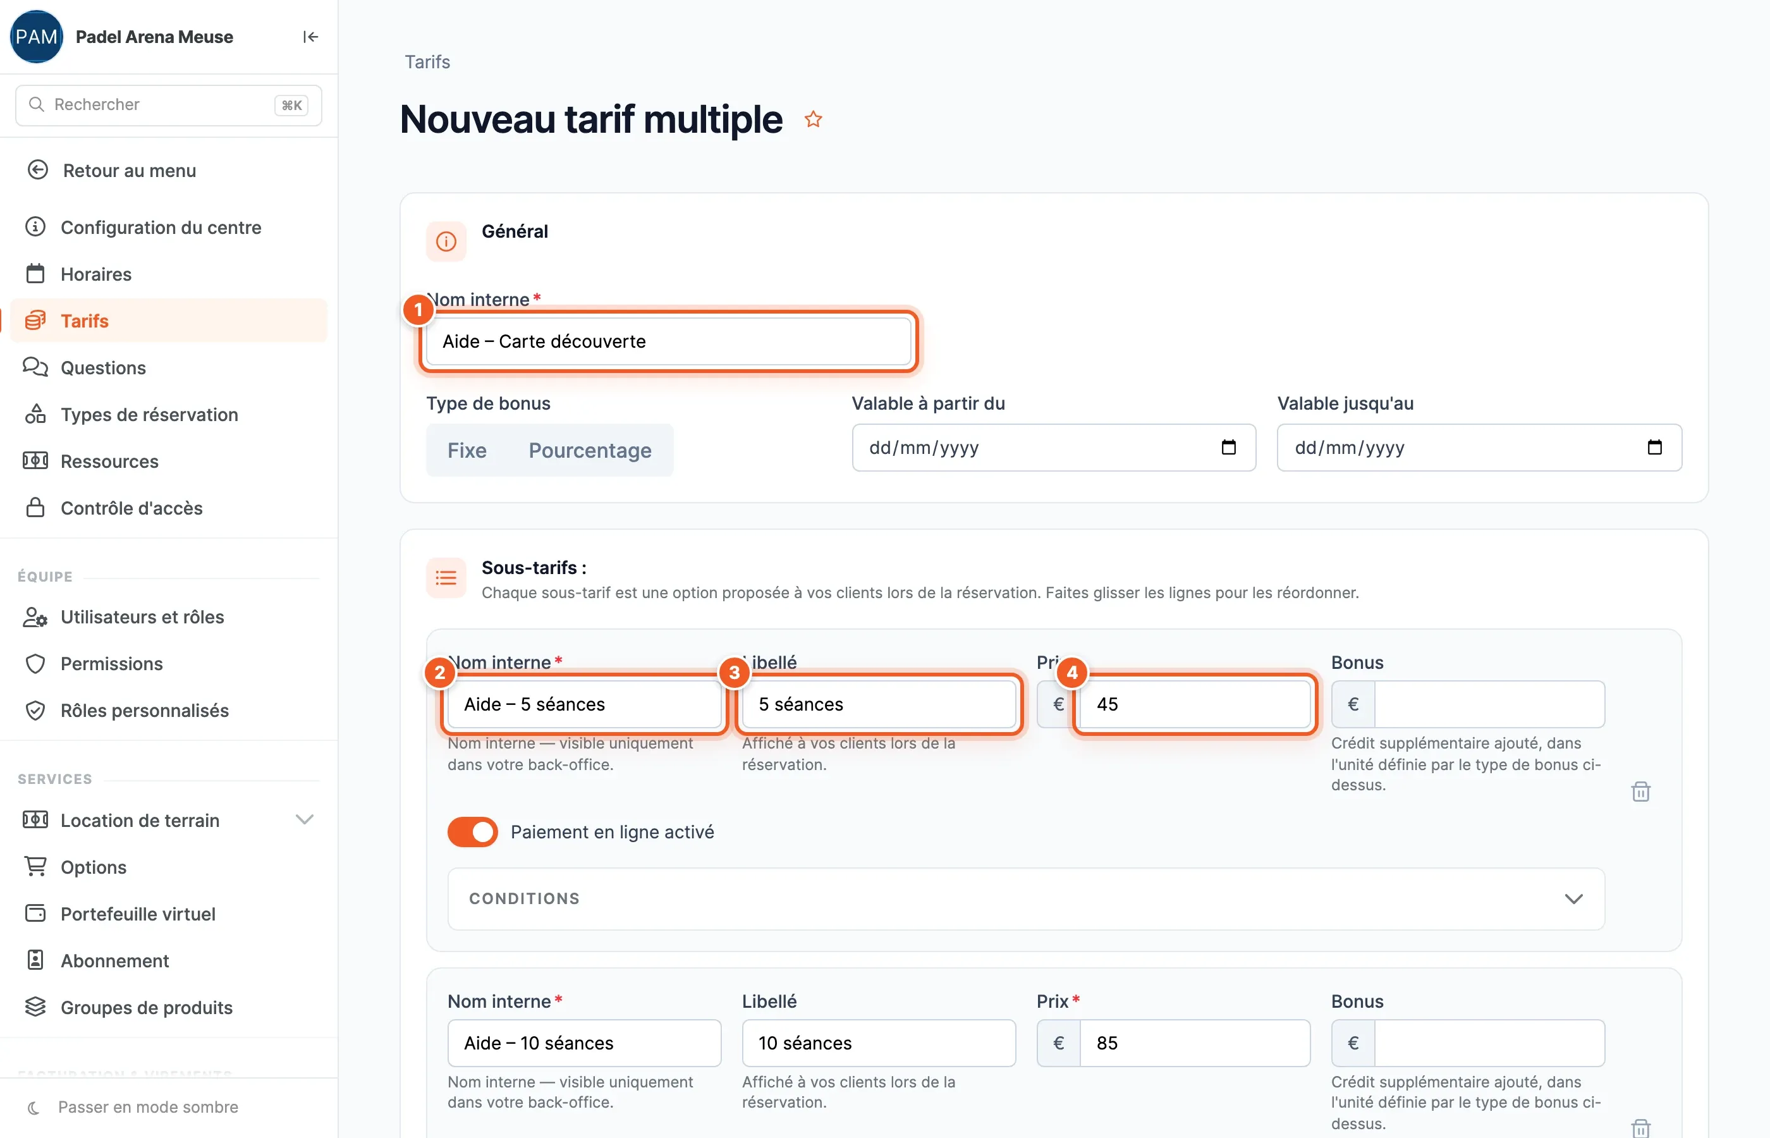The height and width of the screenshot is (1138, 1770).
Task: Open the Abonnement page
Action: coord(168,960)
